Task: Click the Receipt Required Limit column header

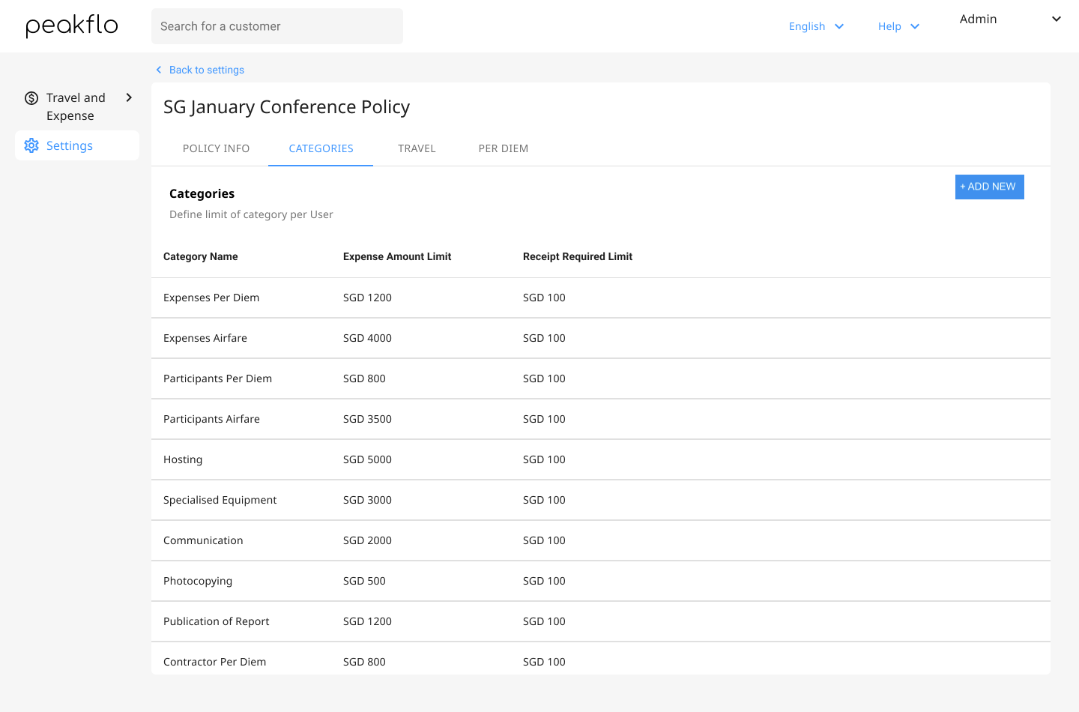Action: (x=578, y=256)
